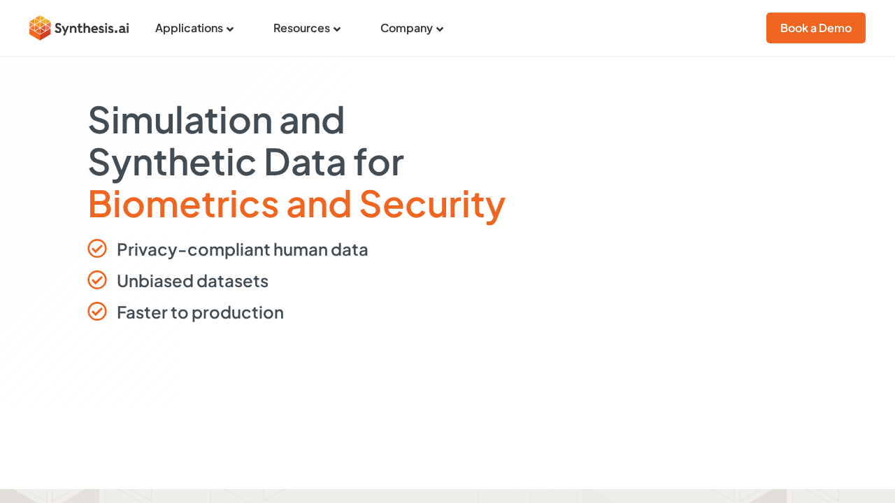895x503 pixels.
Task: Open the Resources menu label
Action: (301, 28)
